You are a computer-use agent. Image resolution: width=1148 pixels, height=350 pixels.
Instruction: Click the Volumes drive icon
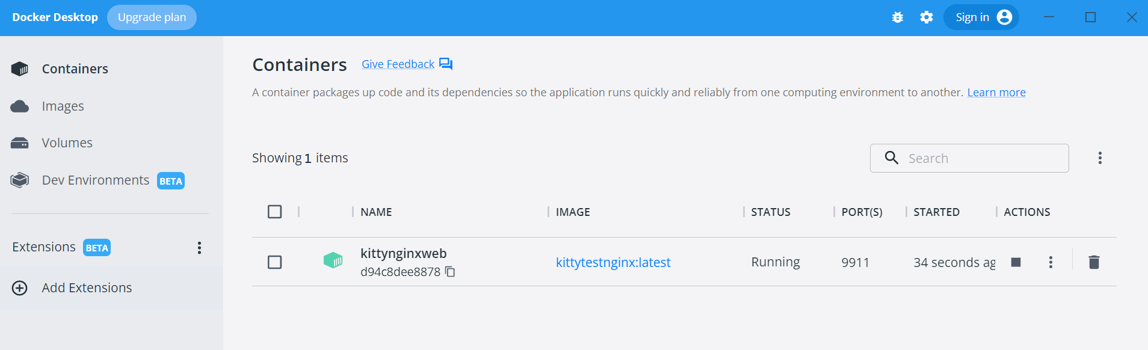pos(20,143)
